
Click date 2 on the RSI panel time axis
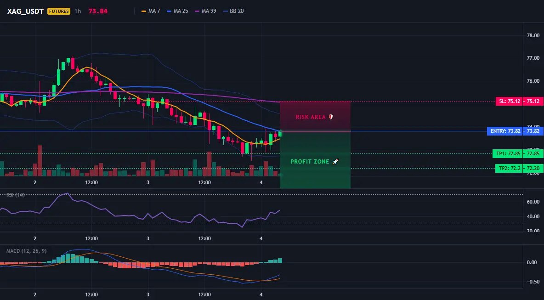(35, 238)
